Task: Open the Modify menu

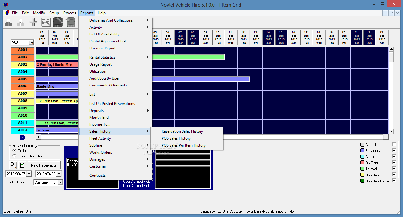Action: pos(39,13)
